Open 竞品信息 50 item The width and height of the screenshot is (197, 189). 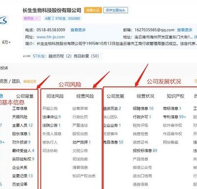113,142
